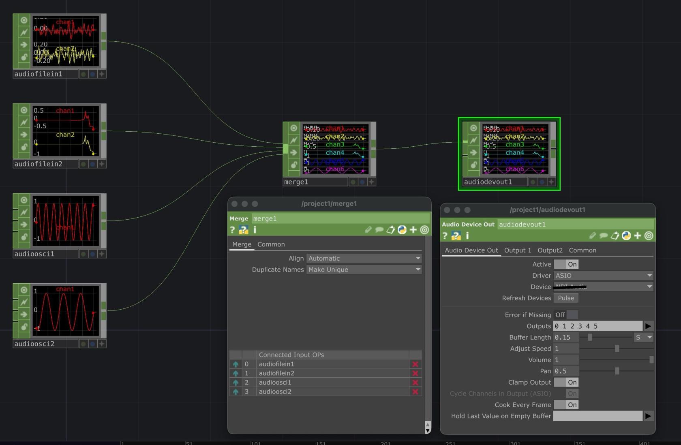The height and width of the screenshot is (445, 681).
Task: Switch to Common tab in merge1 window
Action: (271, 244)
